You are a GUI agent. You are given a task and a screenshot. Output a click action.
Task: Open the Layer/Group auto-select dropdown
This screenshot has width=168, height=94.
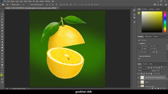coord(24,5)
